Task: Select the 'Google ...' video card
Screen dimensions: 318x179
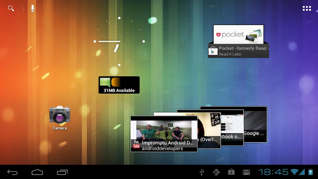Action: (255, 125)
